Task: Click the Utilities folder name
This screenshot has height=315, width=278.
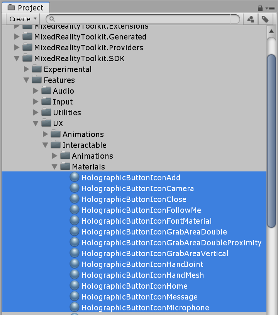Action: pos(67,113)
